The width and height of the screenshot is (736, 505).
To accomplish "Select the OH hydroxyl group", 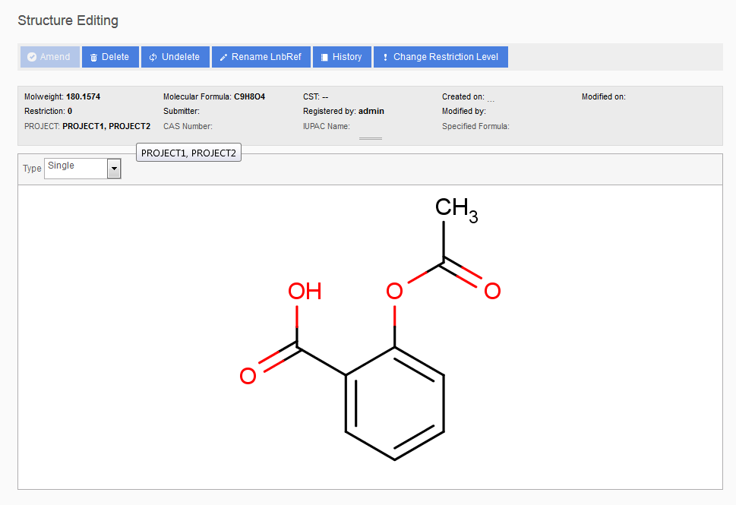I will coord(304,292).
